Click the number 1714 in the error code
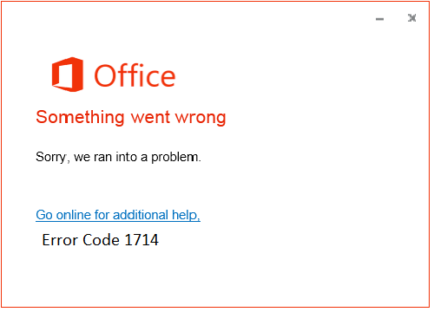 141,240
